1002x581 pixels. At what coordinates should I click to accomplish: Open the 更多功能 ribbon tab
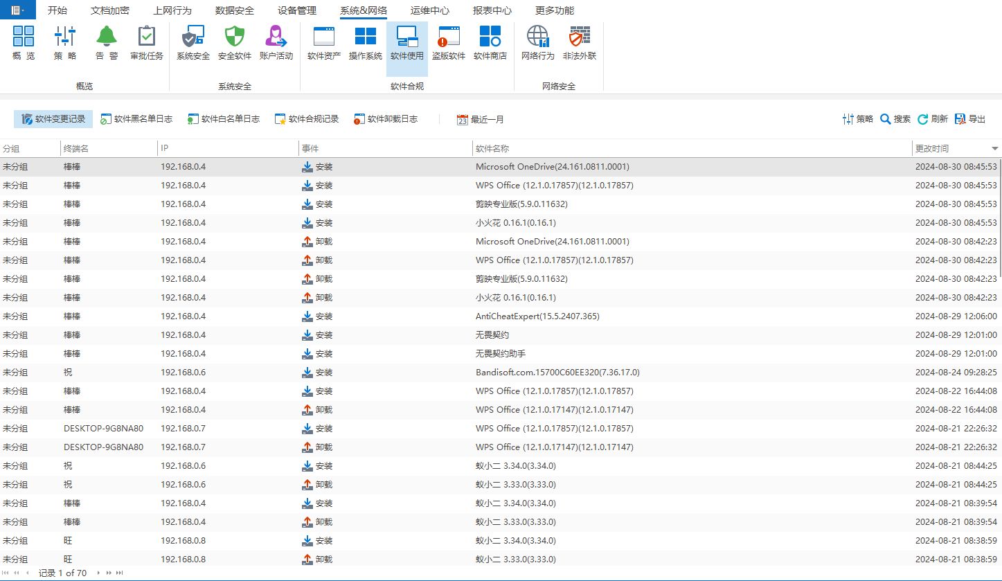(x=555, y=10)
